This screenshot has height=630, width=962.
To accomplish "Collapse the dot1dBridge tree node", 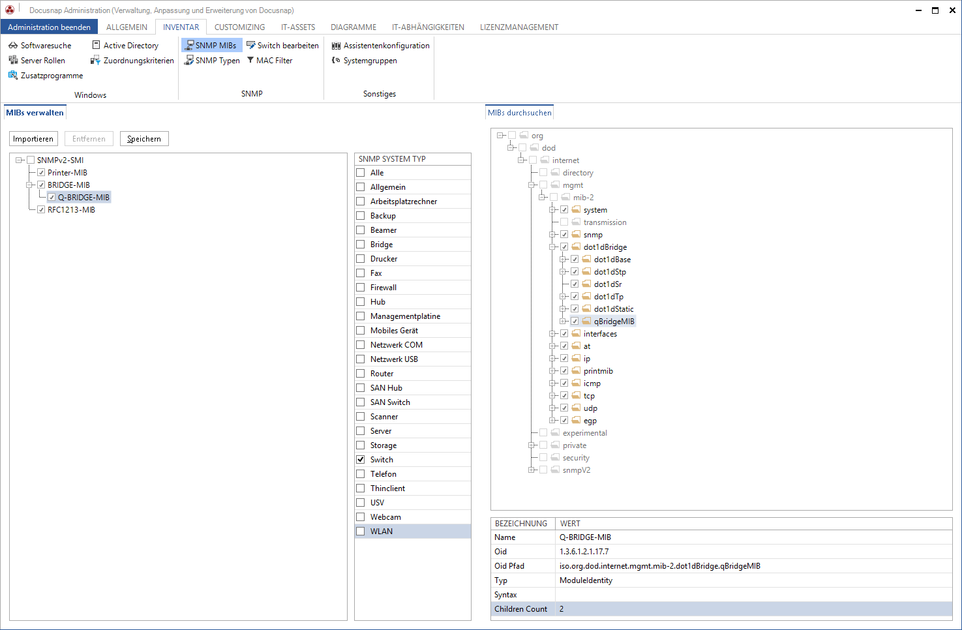I will [553, 247].
